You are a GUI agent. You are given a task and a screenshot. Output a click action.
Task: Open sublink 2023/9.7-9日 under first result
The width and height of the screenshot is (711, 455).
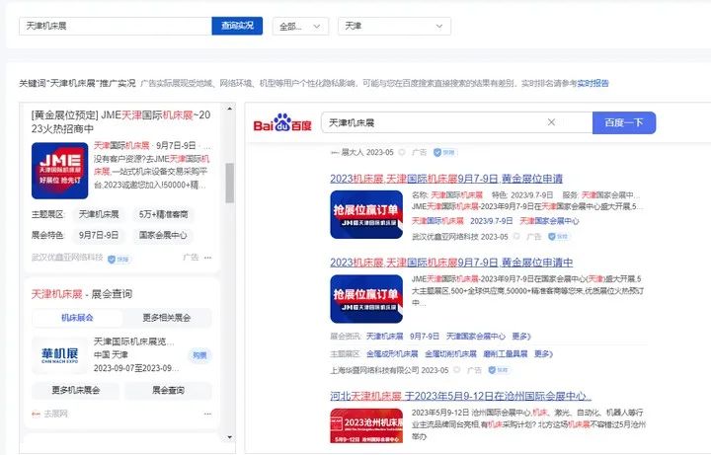pyautogui.click(x=492, y=221)
